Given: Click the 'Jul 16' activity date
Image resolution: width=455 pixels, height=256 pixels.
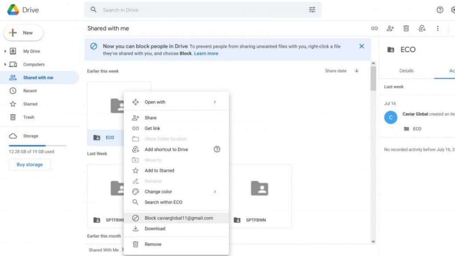Looking at the screenshot, I should point(390,103).
